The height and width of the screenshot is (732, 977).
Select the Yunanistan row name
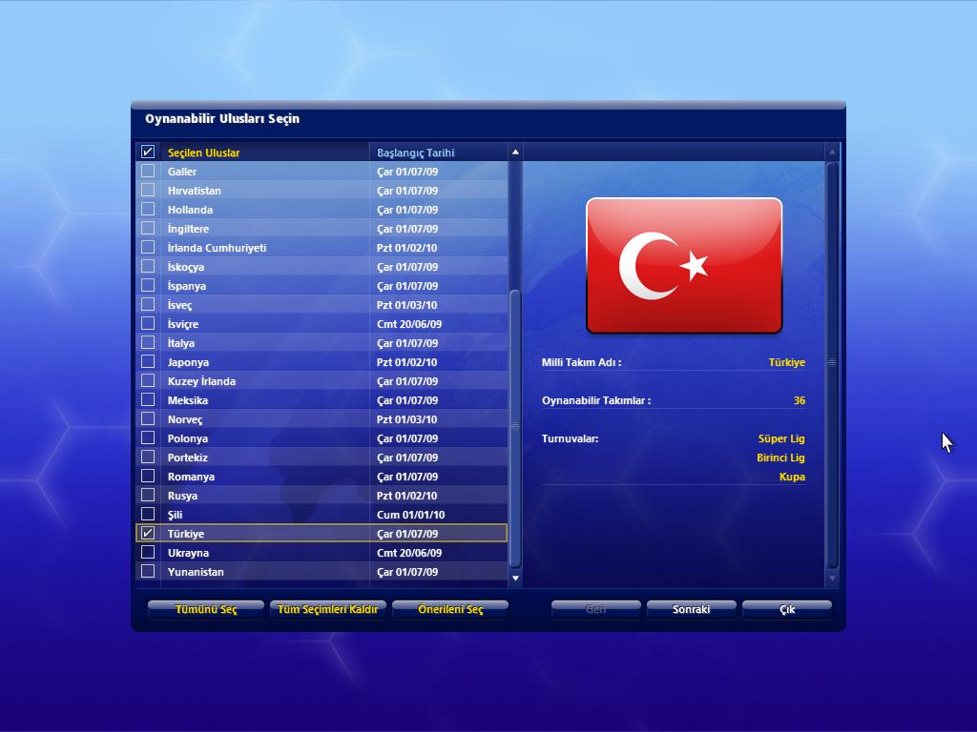tap(196, 572)
